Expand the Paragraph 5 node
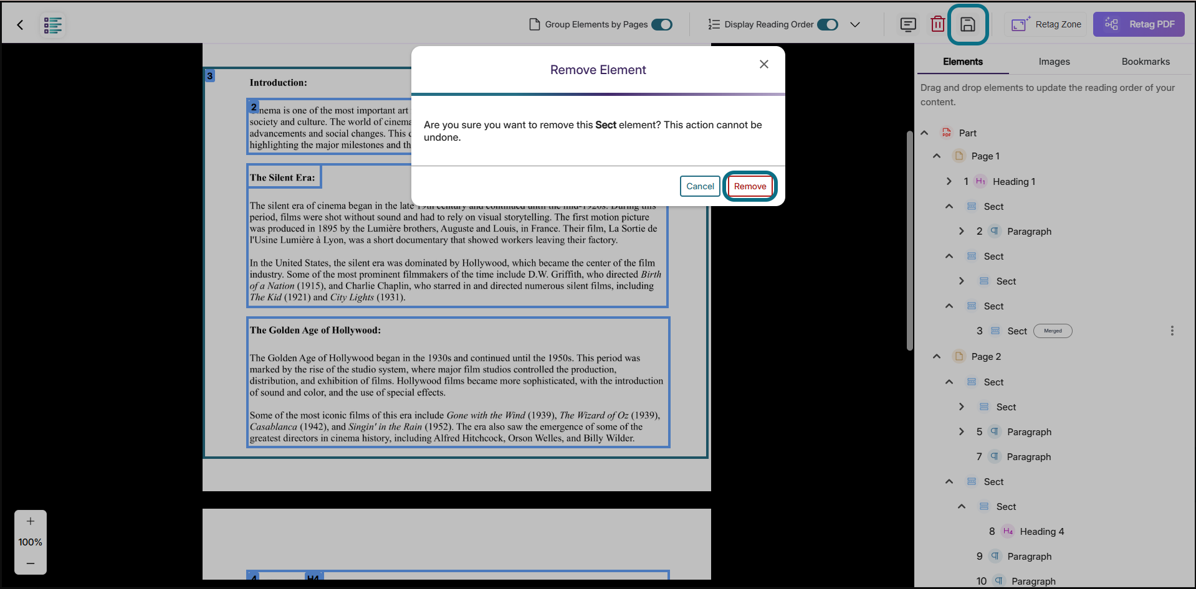The image size is (1196, 589). (962, 431)
